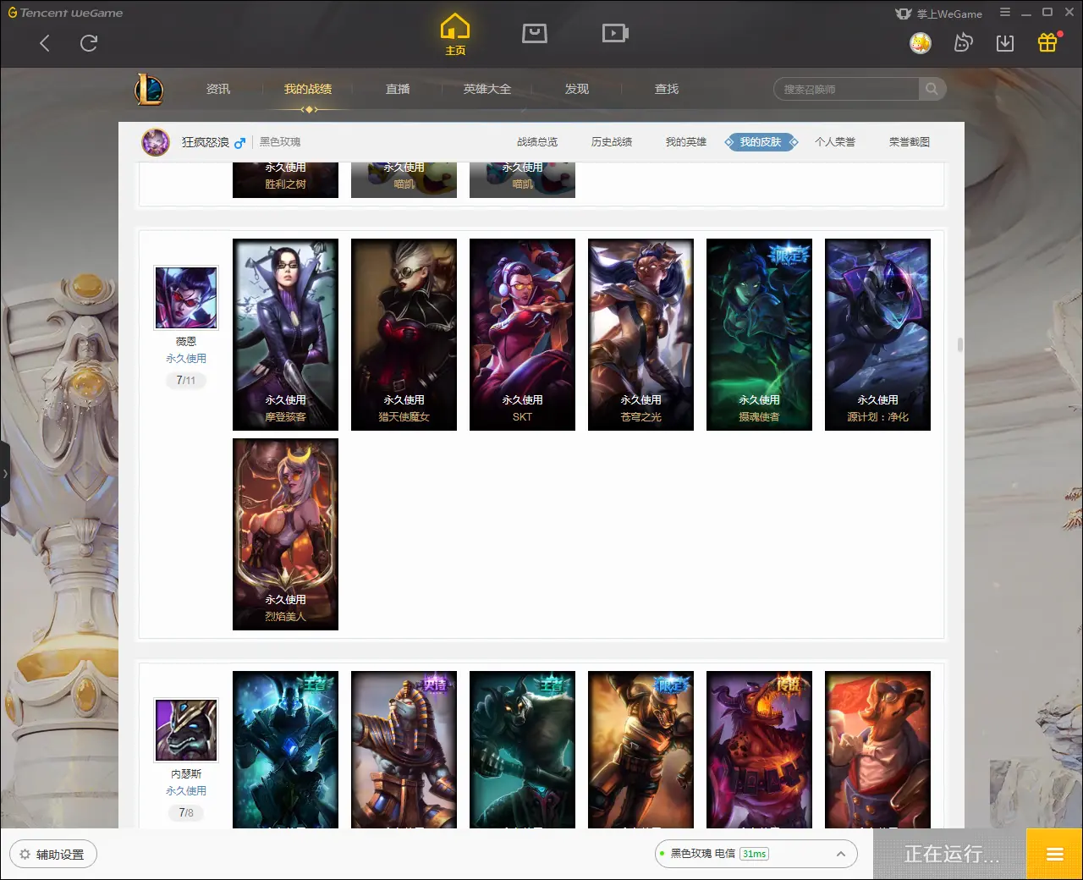This screenshot has height=880, width=1083.
Task: Open the friends chat icon
Action: tap(963, 42)
